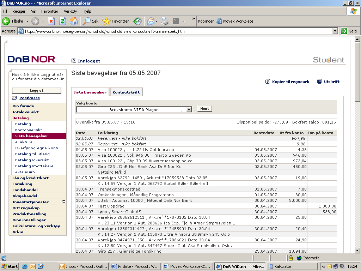Open Lån og kredittkort section

(30, 178)
